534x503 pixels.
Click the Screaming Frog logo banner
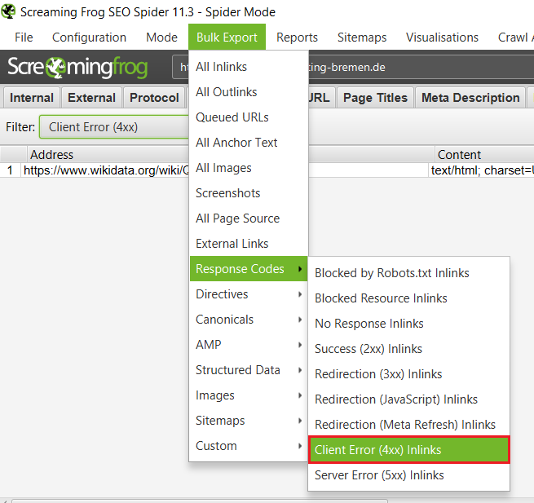click(x=77, y=67)
